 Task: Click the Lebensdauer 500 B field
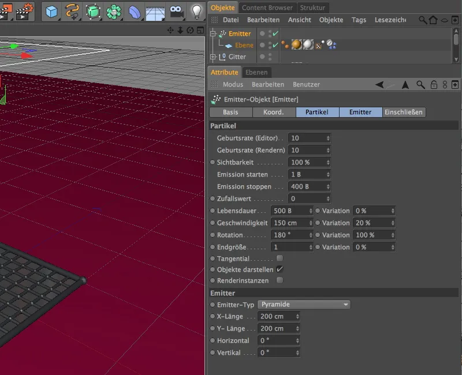(292, 211)
